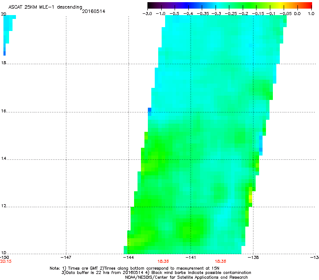Screen dimensions: 319x280
Task: Click the longitude -144 axis label
Action: (128, 258)
